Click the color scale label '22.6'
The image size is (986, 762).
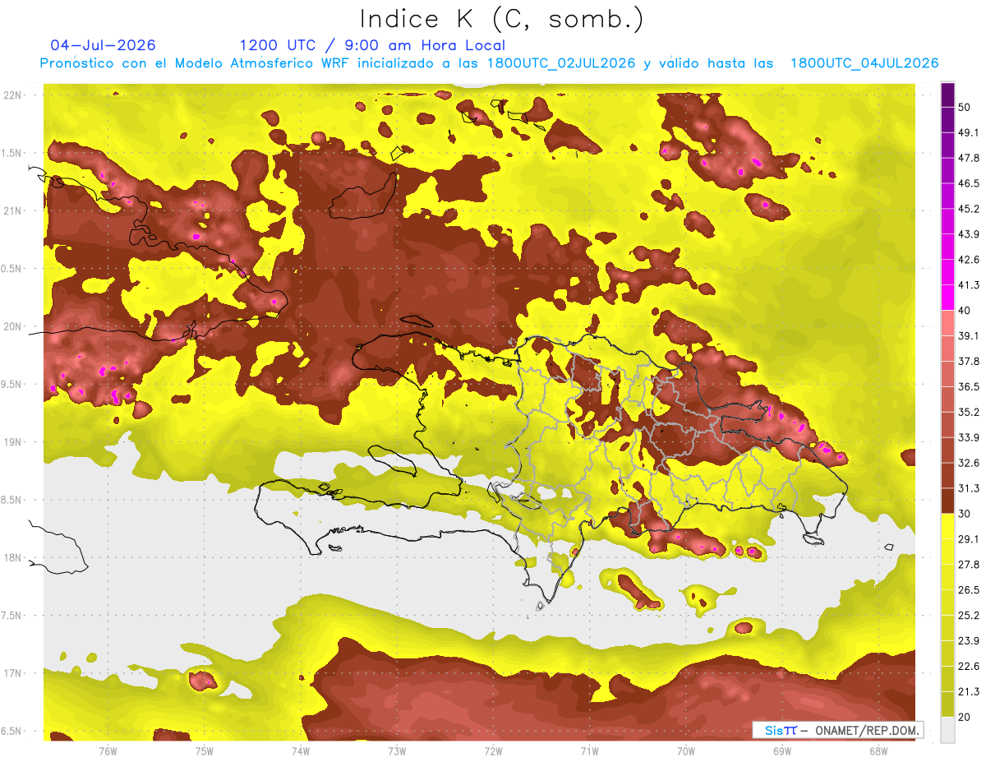point(968,667)
